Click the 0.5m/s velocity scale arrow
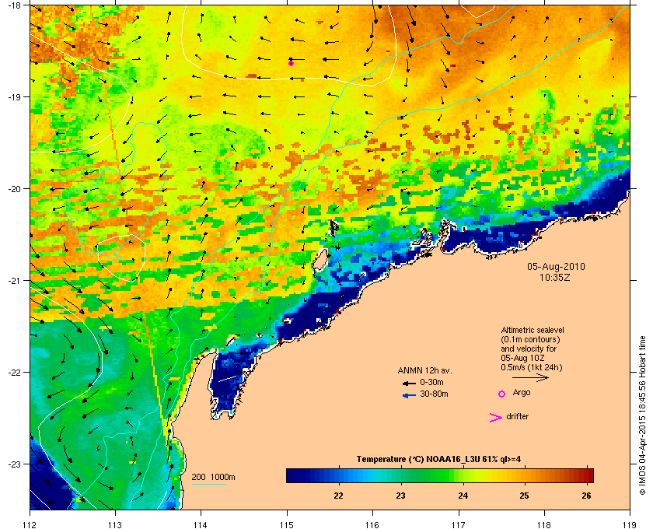This screenshot has height=529, width=653. pyautogui.click(x=530, y=378)
